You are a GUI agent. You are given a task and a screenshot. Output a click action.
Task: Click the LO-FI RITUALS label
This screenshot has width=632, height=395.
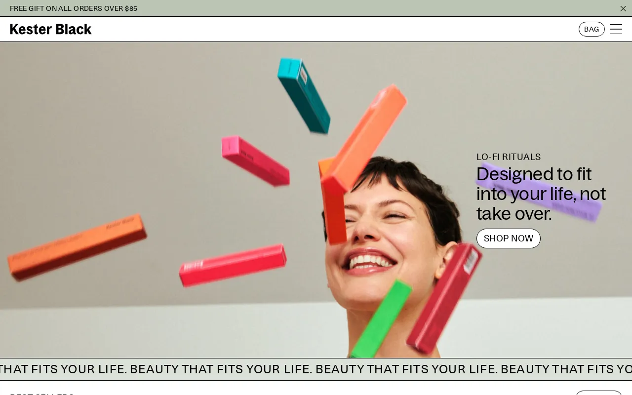click(508, 157)
